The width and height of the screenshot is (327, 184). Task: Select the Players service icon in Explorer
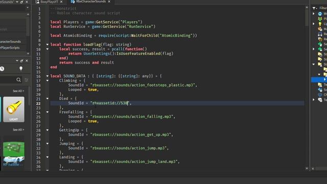pyautogui.click(x=320, y=19)
